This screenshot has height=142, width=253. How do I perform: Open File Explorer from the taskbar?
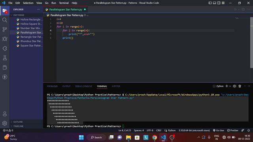pos(128,137)
